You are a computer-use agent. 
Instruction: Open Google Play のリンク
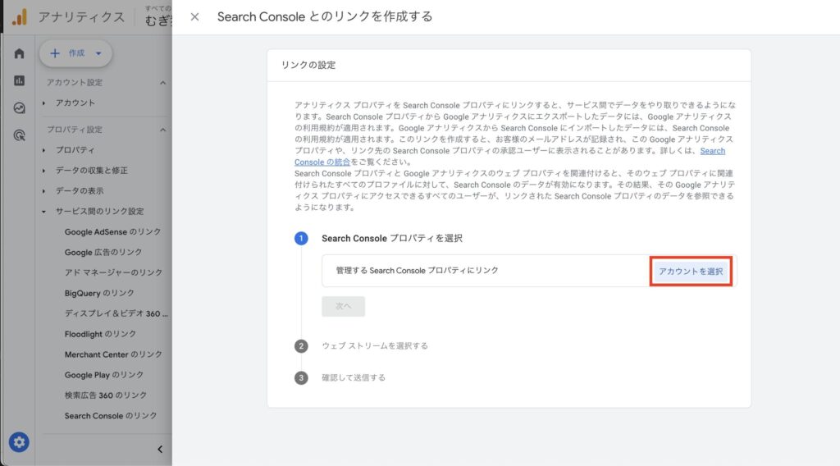(x=104, y=375)
